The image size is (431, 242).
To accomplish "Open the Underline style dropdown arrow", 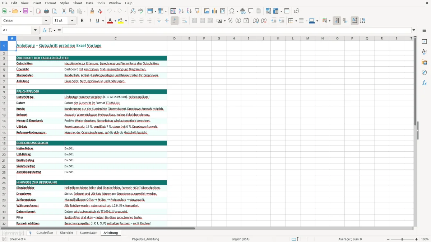I will tap(103, 21).
